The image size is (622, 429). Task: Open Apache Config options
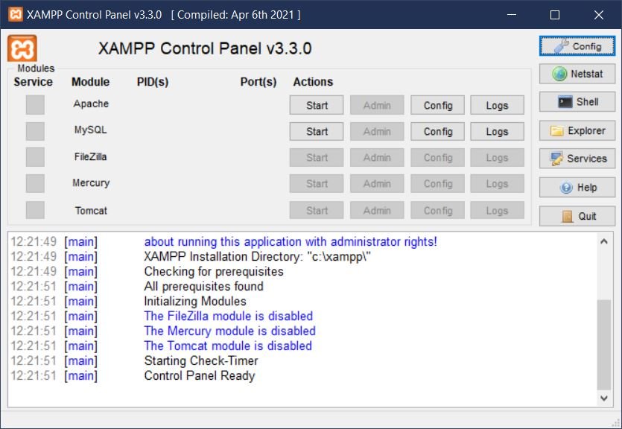[438, 105]
